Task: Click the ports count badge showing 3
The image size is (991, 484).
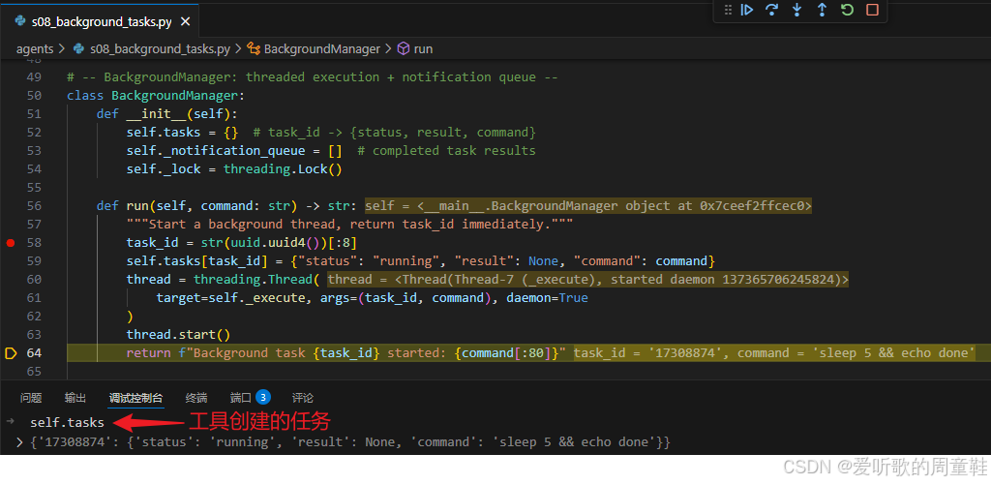Action: tap(263, 397)
